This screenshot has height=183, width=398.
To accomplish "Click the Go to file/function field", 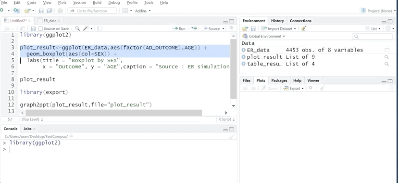I will [92, 11].
